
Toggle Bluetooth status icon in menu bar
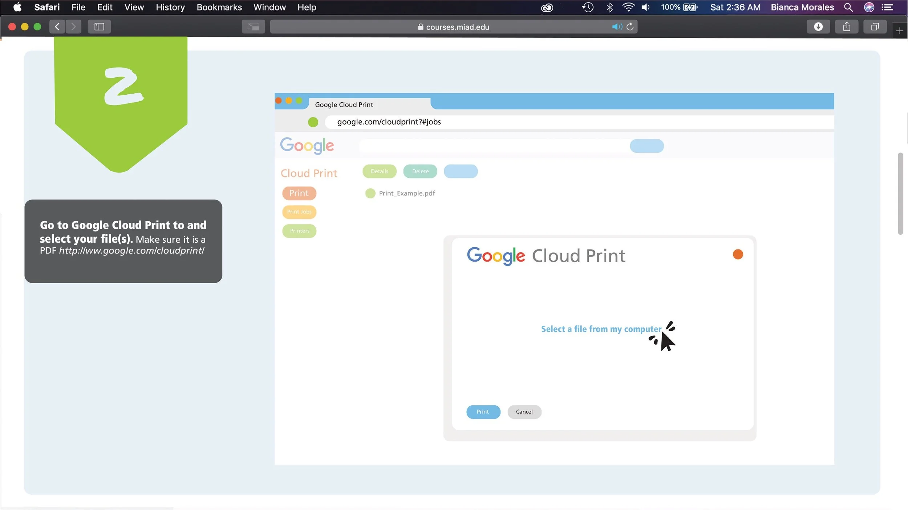pyautogui.click(x=609, y=7)
